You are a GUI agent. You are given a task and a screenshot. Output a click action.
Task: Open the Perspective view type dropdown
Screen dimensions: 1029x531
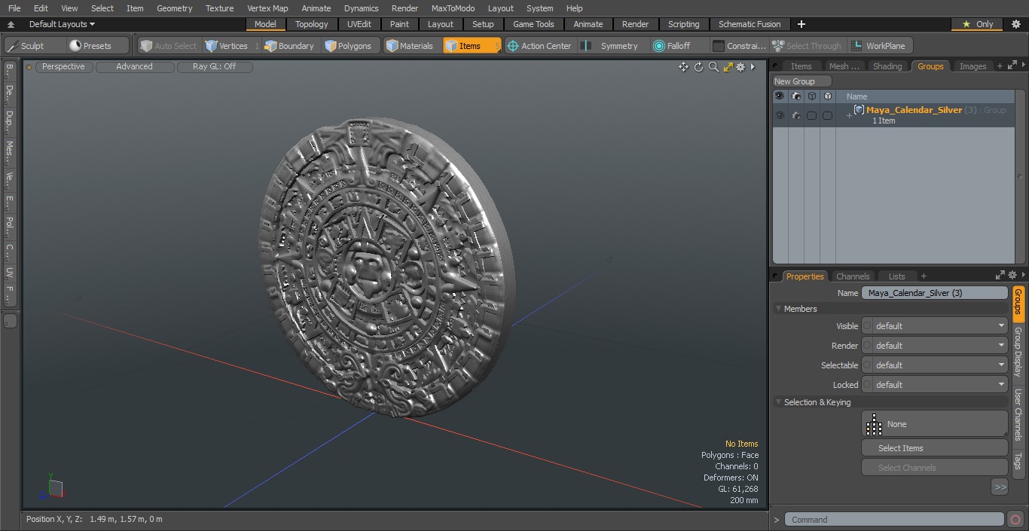coord(64,67)
